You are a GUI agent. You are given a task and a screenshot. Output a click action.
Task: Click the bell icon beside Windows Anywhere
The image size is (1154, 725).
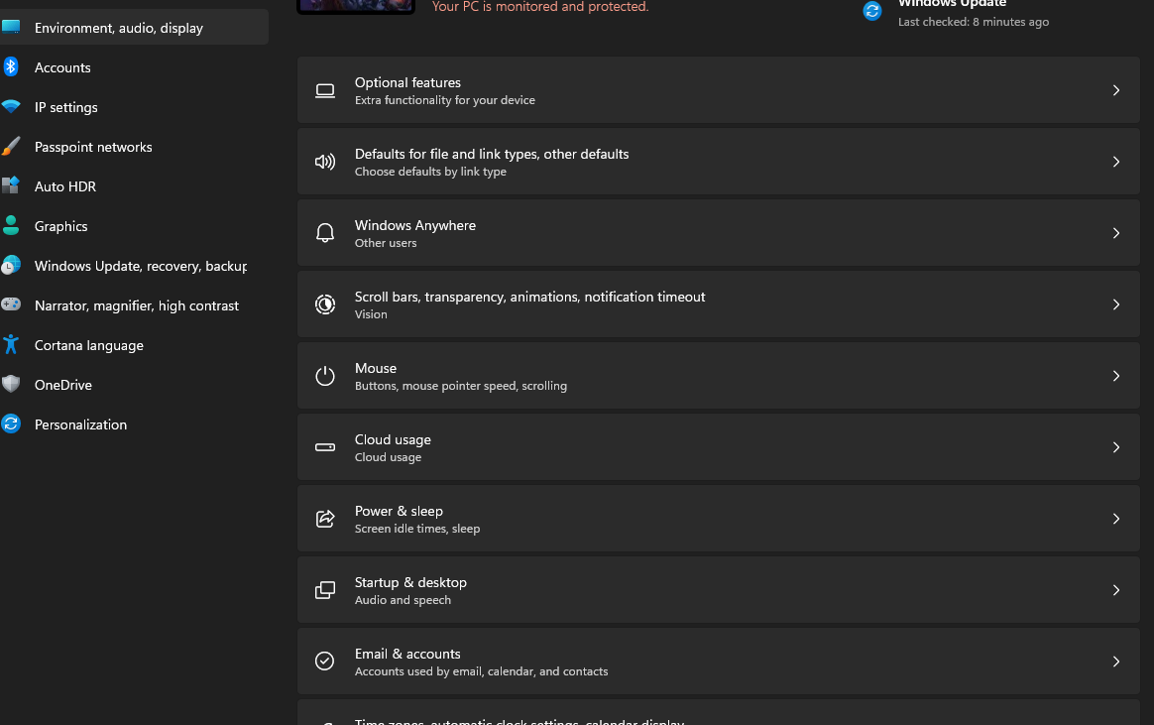pos(325,233)
